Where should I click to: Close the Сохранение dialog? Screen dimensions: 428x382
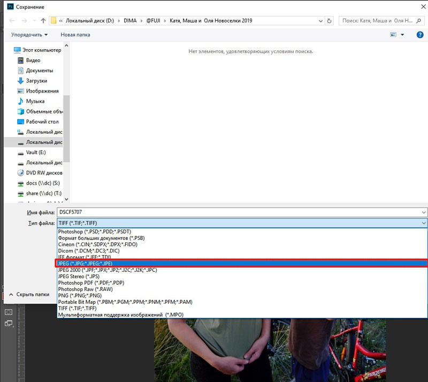point(423,6)
